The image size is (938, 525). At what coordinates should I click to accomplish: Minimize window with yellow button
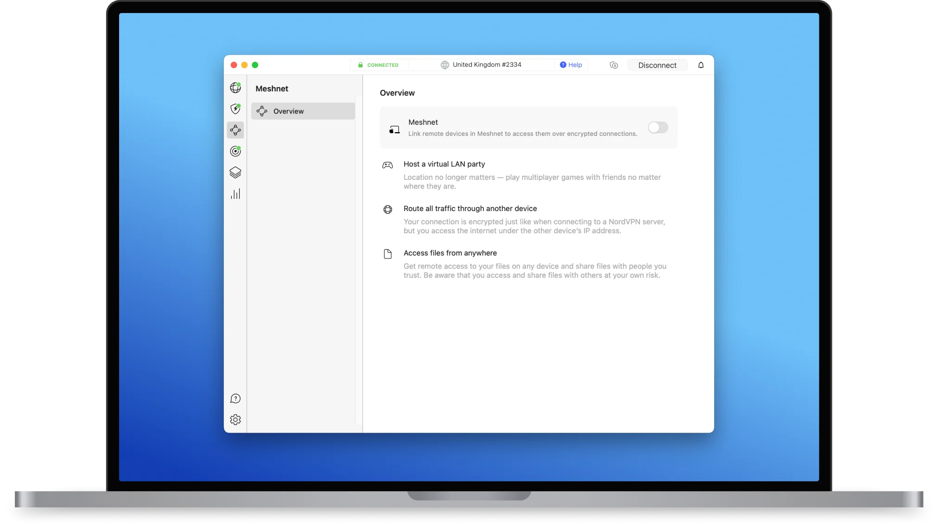click(x=244, y=65)
